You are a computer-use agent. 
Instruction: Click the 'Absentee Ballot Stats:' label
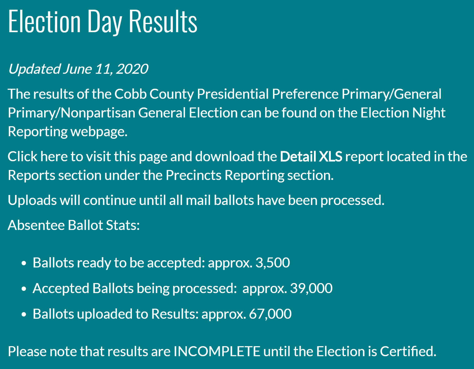point(74,225)
